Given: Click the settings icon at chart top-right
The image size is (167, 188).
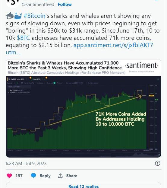Looking at the screenshot, I should coord(158,79).
